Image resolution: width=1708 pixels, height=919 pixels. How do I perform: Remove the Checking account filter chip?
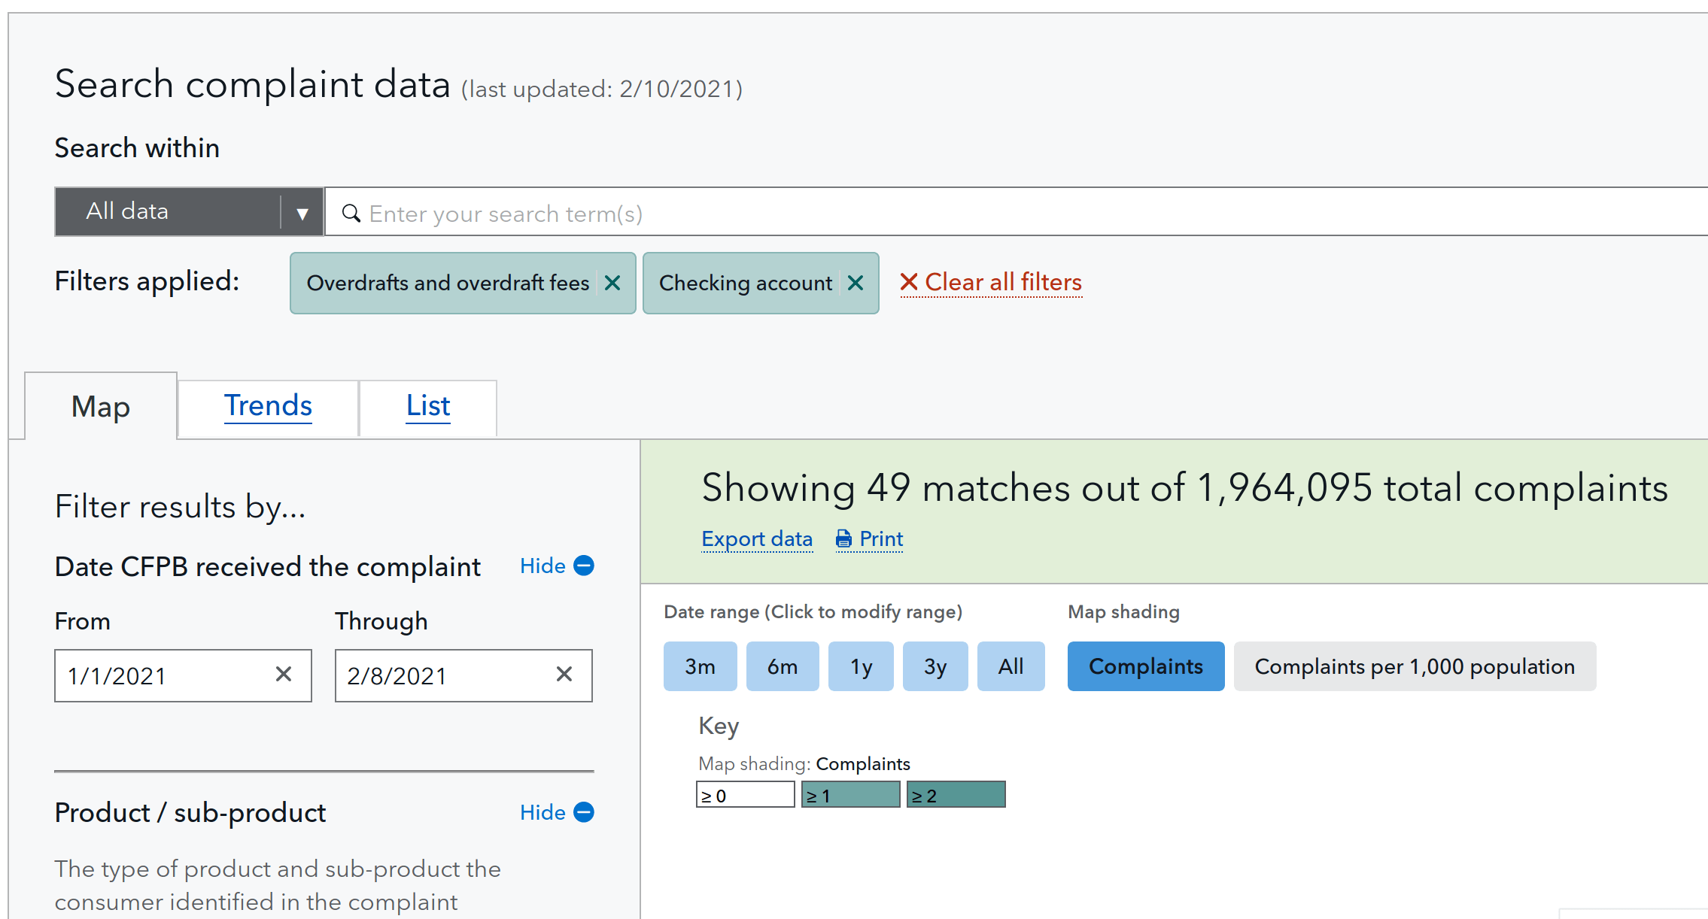[x=856, y=283]
